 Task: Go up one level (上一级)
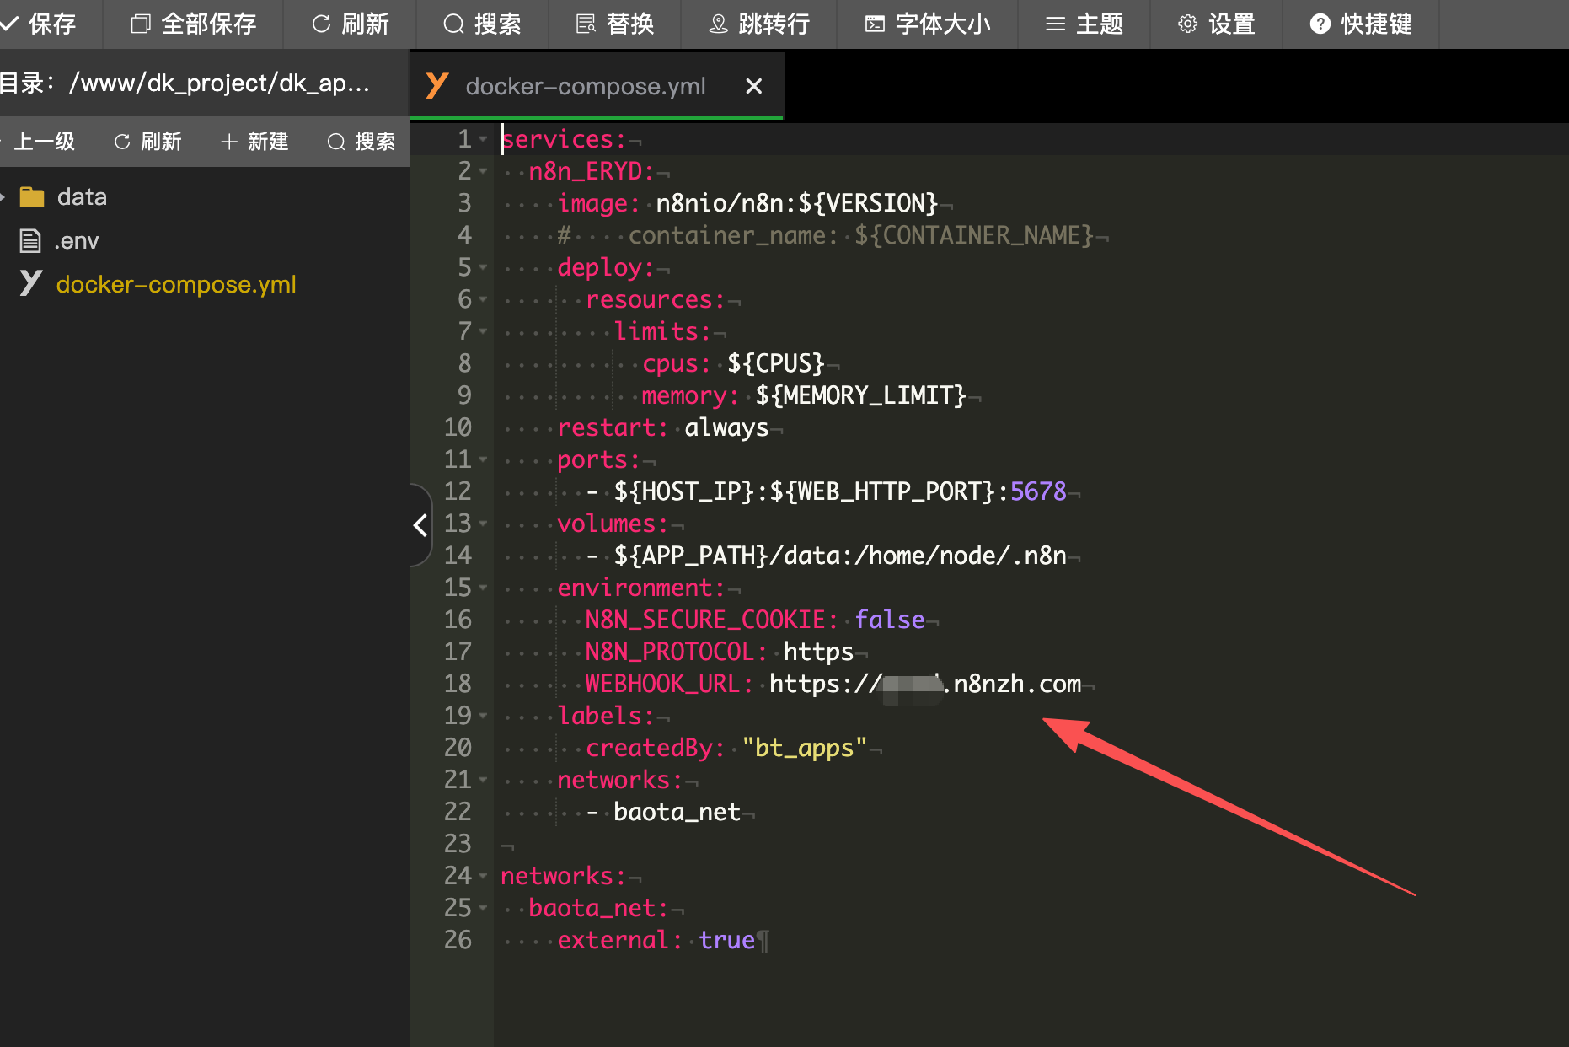click(x=42, y=142)
